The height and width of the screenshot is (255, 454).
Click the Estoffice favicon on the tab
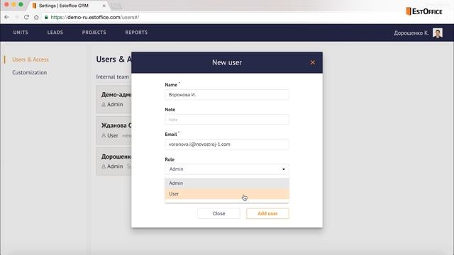[34, 6]
